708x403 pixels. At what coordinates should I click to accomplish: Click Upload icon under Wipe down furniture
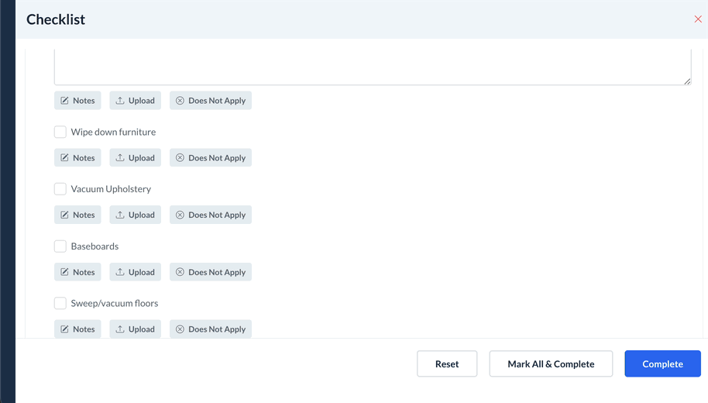click(120, 158)
